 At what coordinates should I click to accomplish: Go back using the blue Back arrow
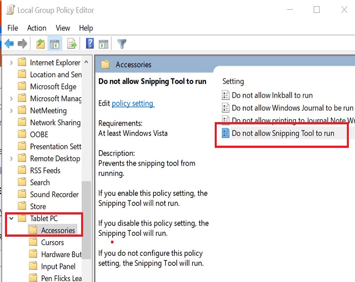click(x=9, y=44)
